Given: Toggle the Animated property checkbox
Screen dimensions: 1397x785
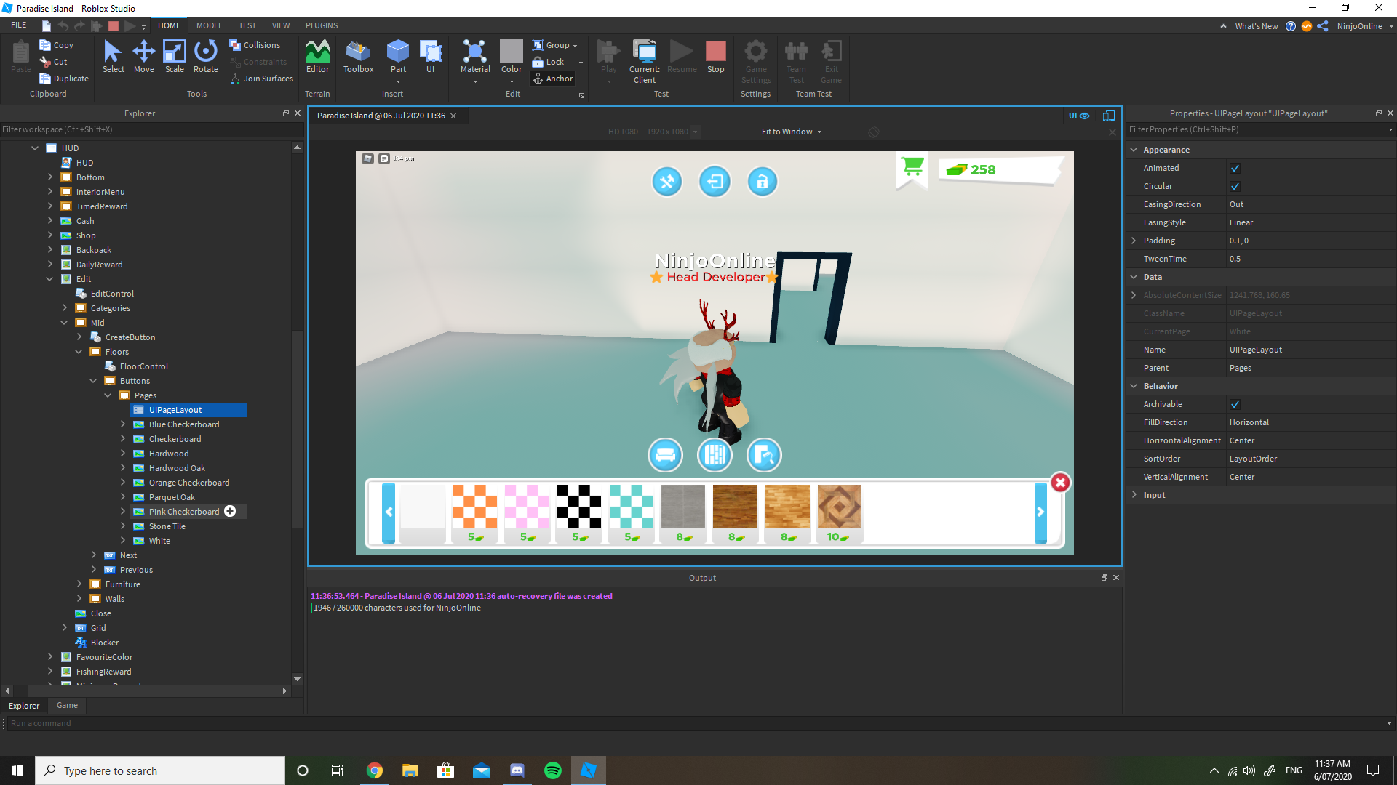Looking at the screenshot, I should (x=1235, y=168).
